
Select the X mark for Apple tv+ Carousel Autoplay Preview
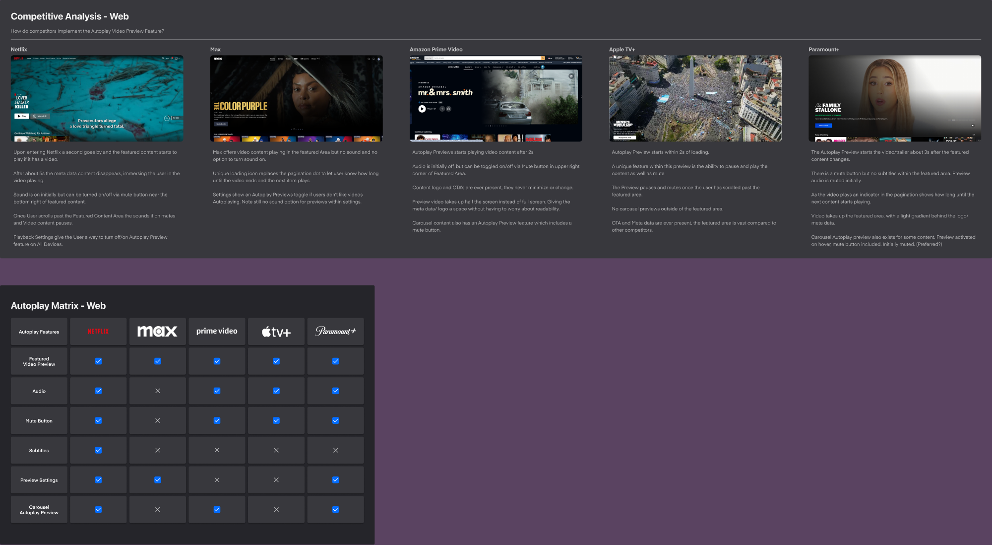click(x=276, y=510)
